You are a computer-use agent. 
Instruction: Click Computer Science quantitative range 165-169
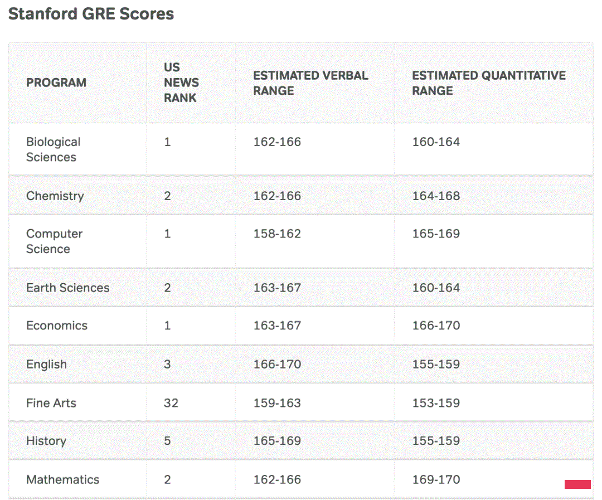(436, 234)
